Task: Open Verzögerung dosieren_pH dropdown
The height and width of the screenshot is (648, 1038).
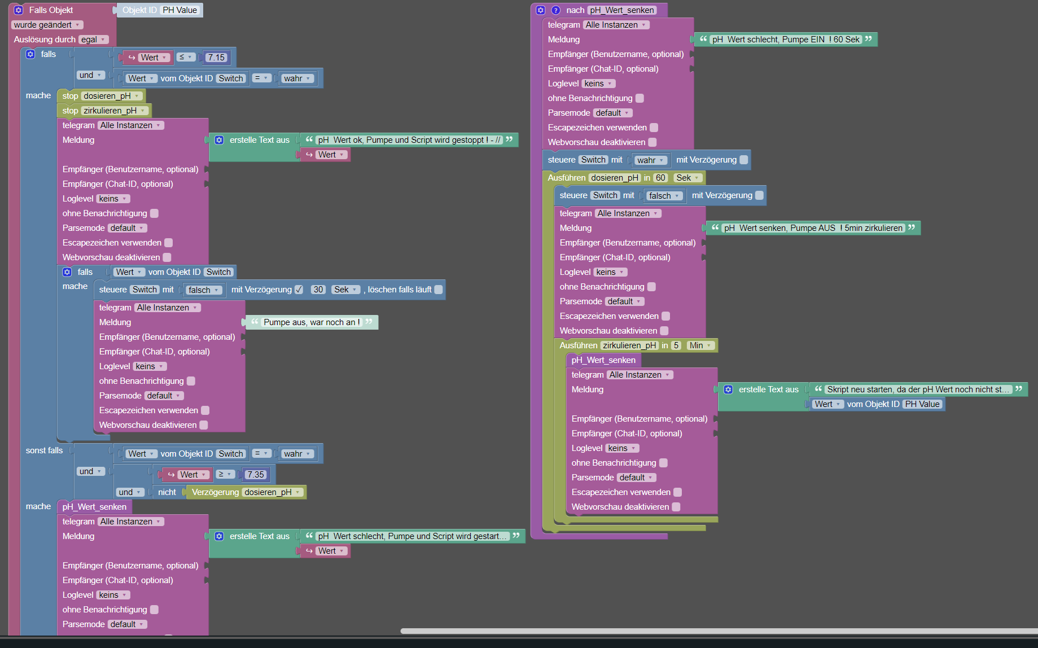Action: pyautogui.click(x=273, y=492)
